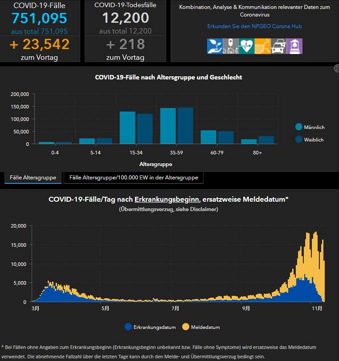Open the 'Erkunden Sie den NPGEO Corona Hub' link

254,26
